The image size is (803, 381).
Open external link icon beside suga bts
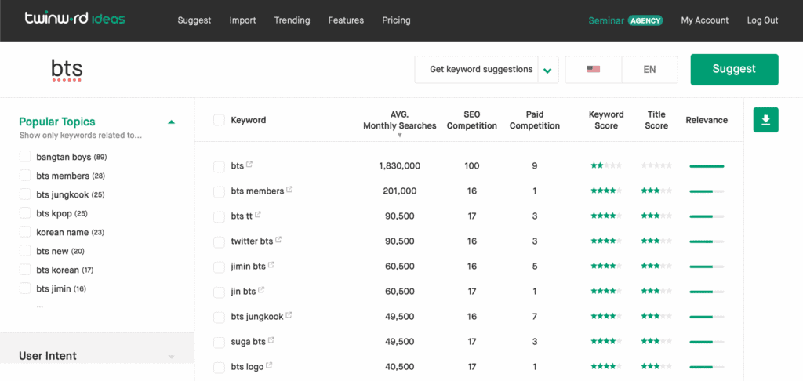coord(271,340)
